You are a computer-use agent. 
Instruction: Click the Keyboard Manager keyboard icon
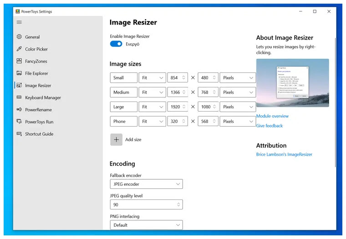coord(19,97)
